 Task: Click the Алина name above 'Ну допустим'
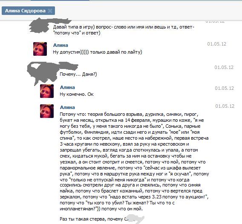coord(60,45)
